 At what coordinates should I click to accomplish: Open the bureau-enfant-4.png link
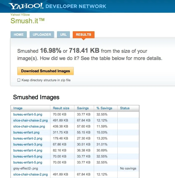coord(28,150)
